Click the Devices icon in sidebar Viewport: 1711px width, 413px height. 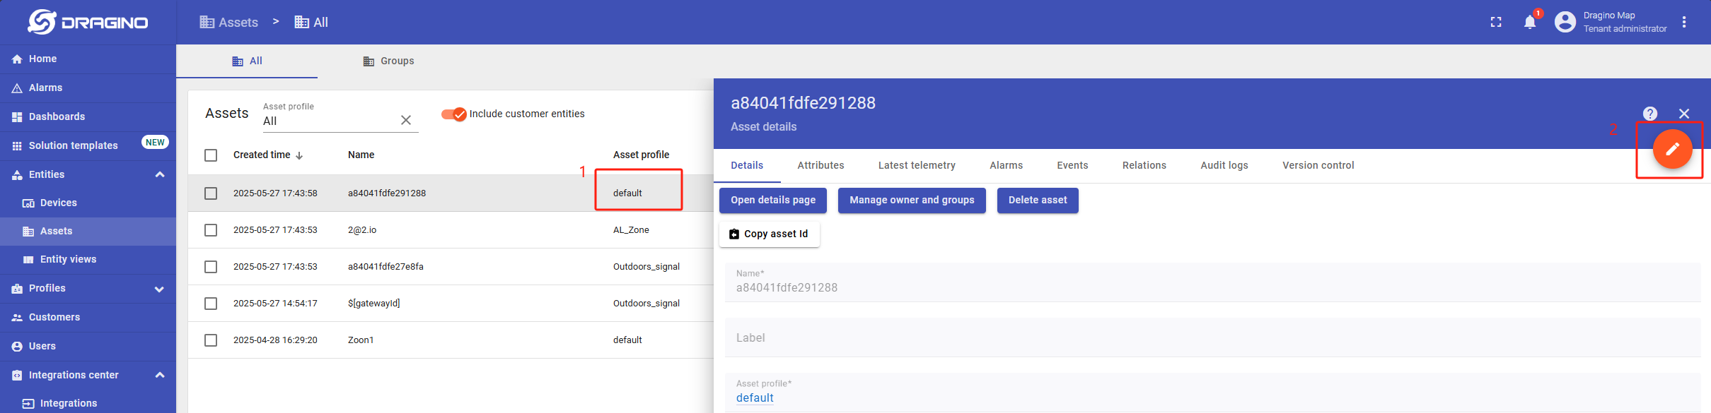28,203
